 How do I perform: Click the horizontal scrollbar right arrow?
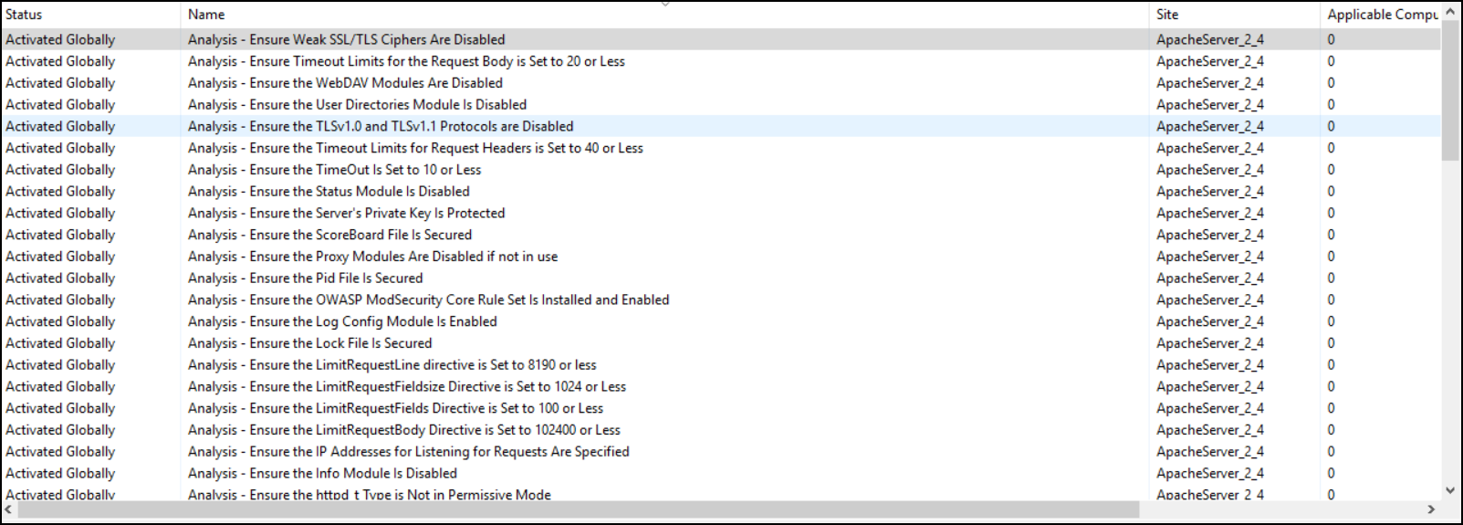(1431, 509)
